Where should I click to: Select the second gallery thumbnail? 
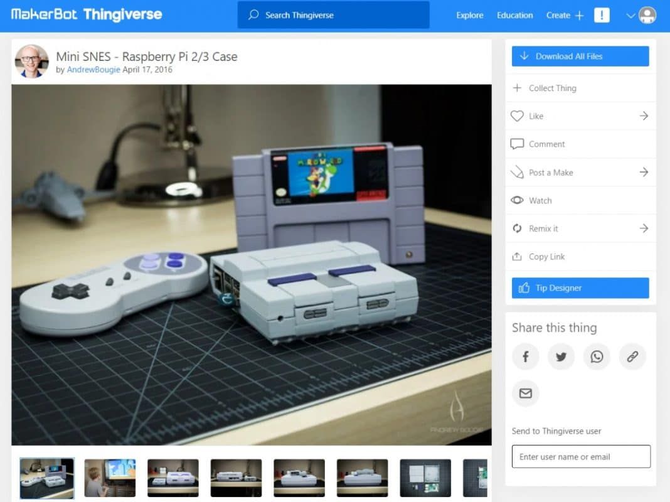[x=110, y=478]
